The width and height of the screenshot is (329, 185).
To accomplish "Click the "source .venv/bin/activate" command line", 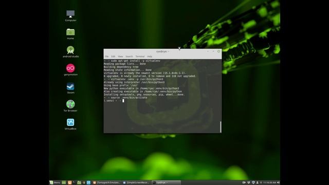I will 129,98.
